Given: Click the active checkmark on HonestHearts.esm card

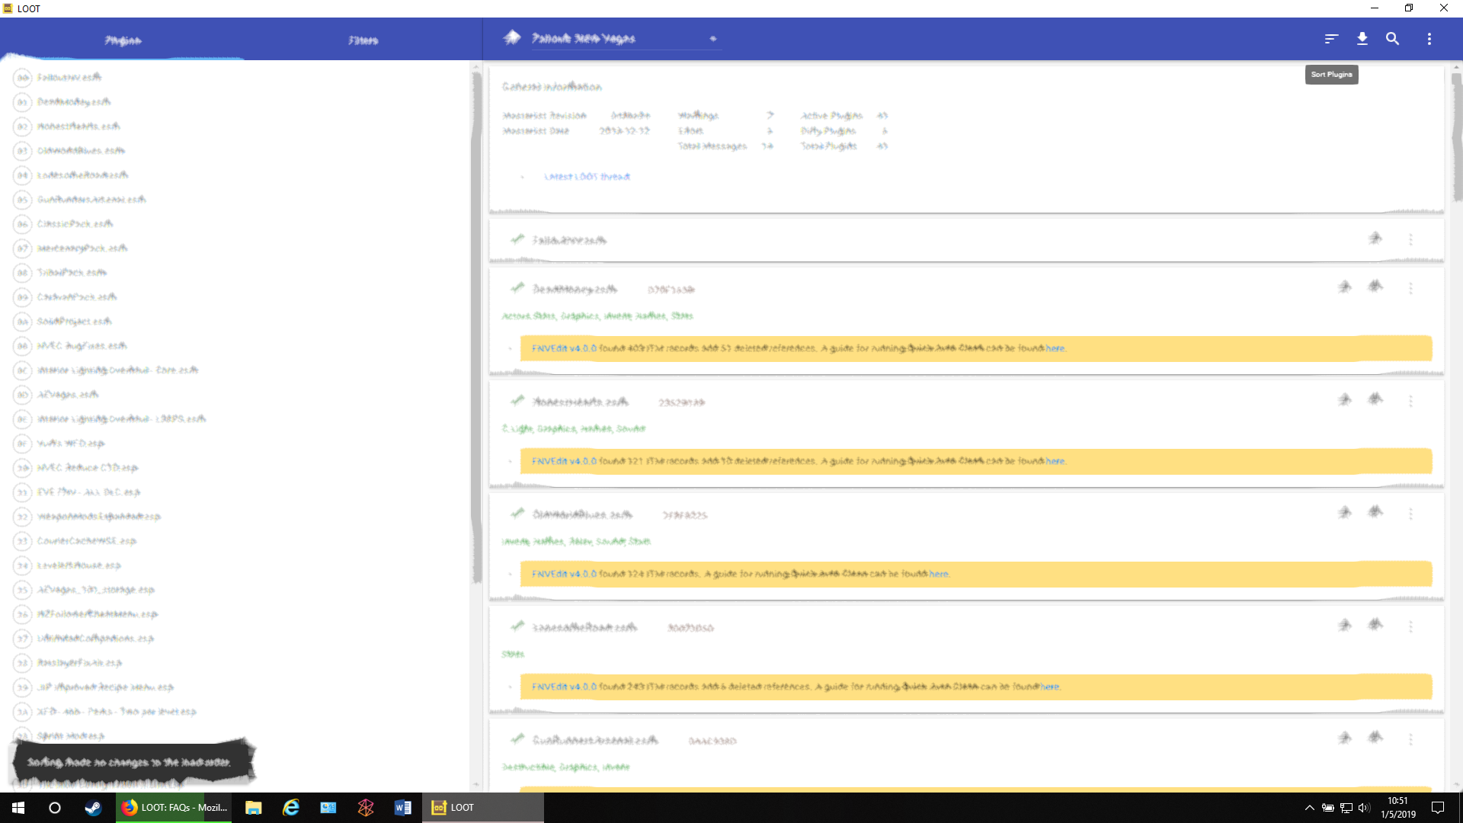Looking at the screenshot, I should tap(517, 401).
